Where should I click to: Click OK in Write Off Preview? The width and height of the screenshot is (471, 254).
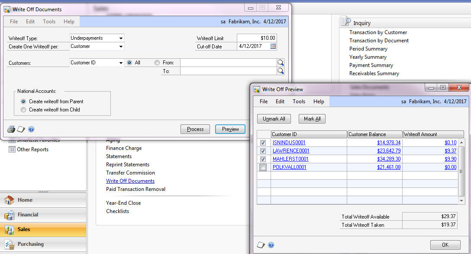tap(445, 244)
